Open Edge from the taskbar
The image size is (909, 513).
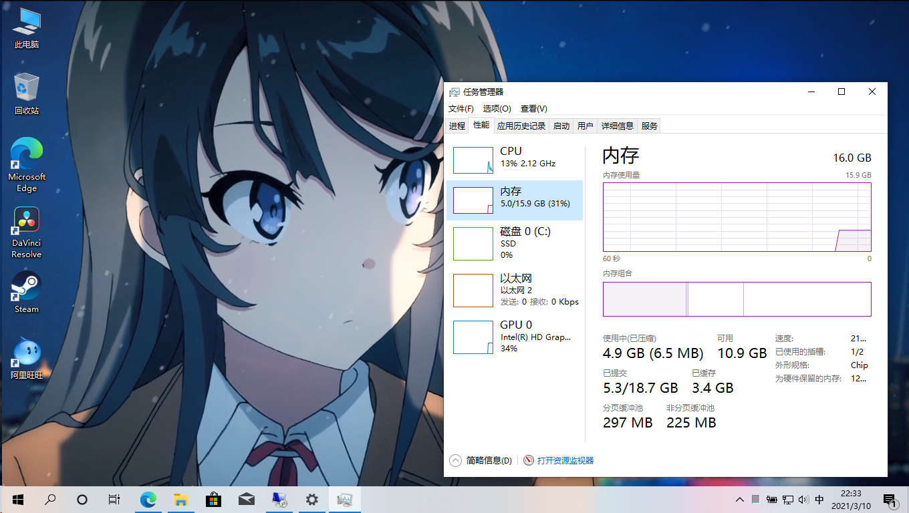point(148,499)
